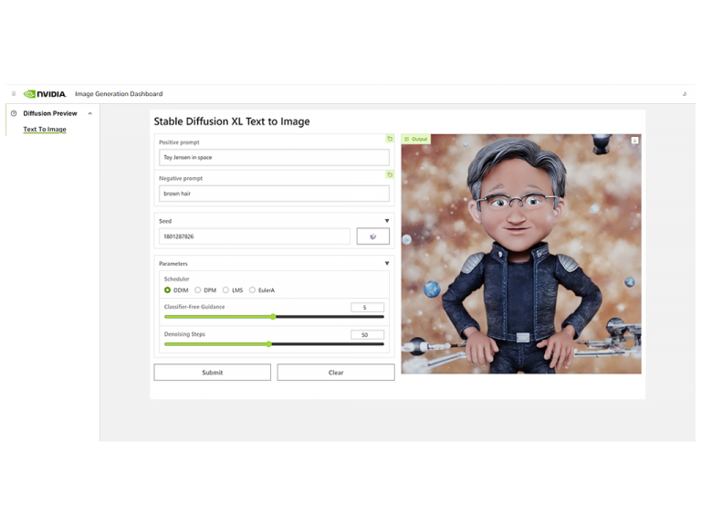Randomize the seed with dice button

[x=372, y=237]
